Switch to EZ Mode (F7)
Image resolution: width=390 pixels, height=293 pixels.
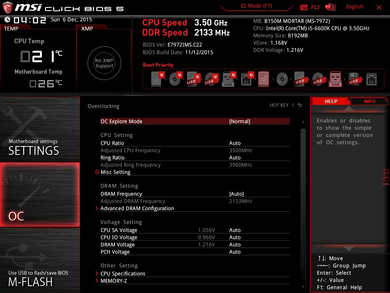(x=256, y=6)
